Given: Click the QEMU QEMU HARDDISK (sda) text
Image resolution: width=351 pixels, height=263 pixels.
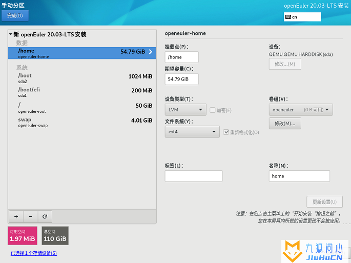Looking at the screenshot, I should click(x=301, y=54).
